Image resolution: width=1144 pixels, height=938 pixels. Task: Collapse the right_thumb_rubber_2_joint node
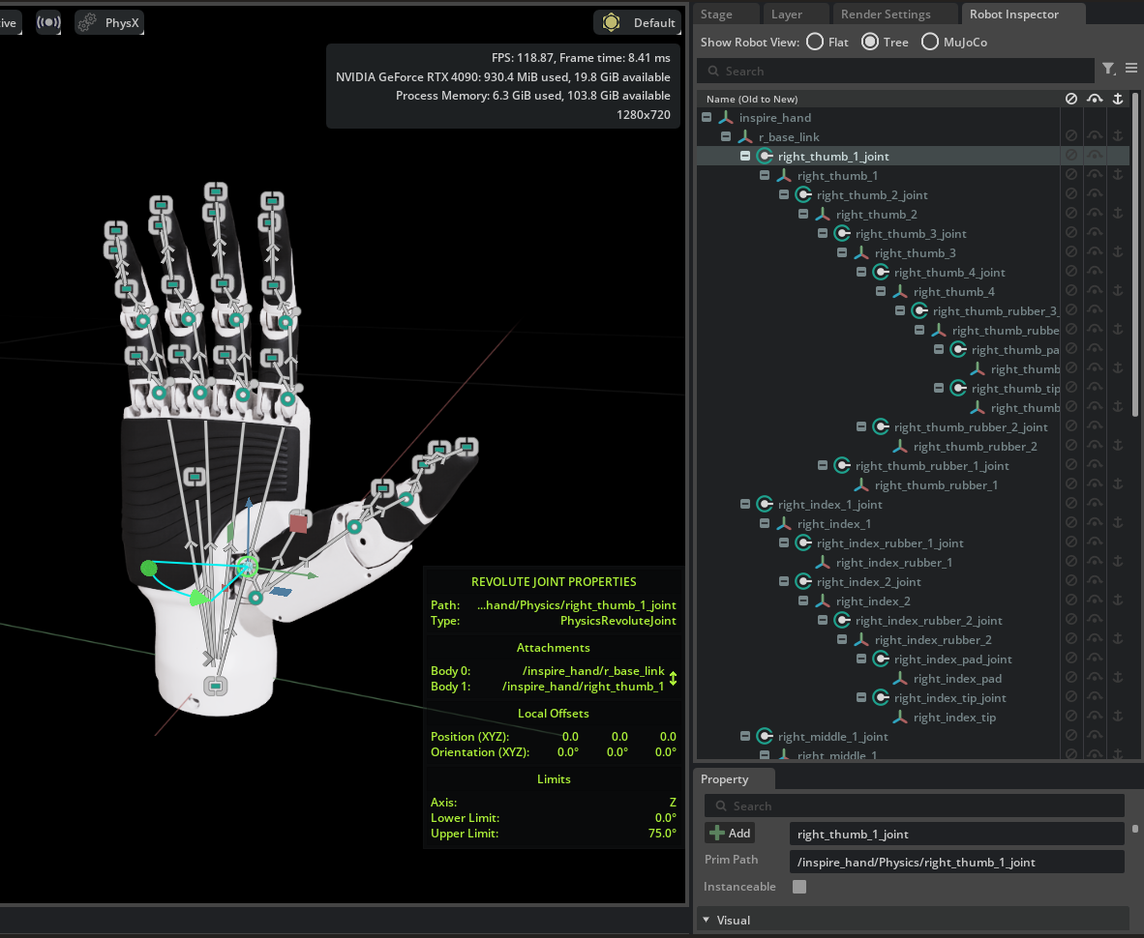coord(861,426)
